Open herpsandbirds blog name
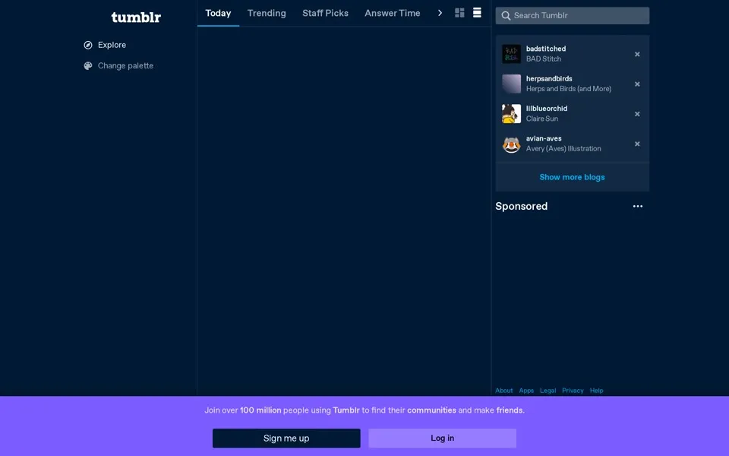 (549, 78)
